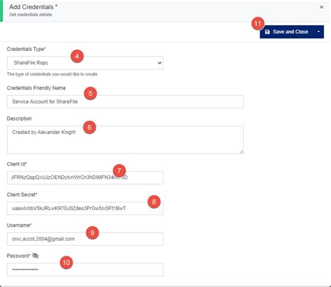Toggle password visibility eye icon
The width and height of the screenshot is (331, 287).
point(36,256)
